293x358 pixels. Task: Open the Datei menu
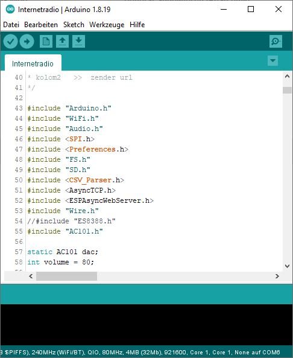(11, 24)
